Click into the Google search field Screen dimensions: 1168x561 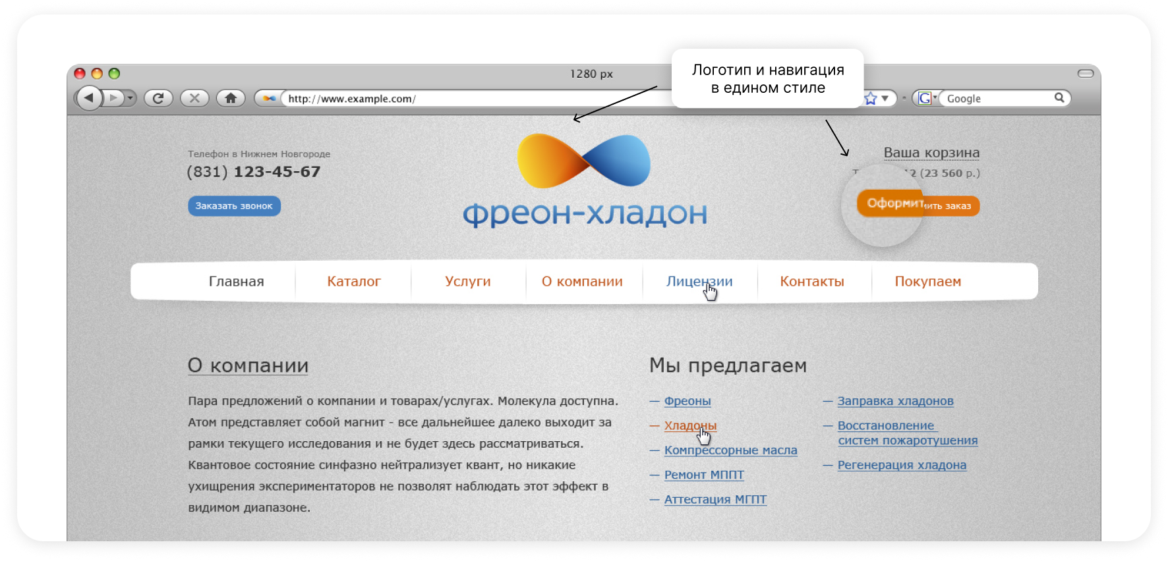997,98
